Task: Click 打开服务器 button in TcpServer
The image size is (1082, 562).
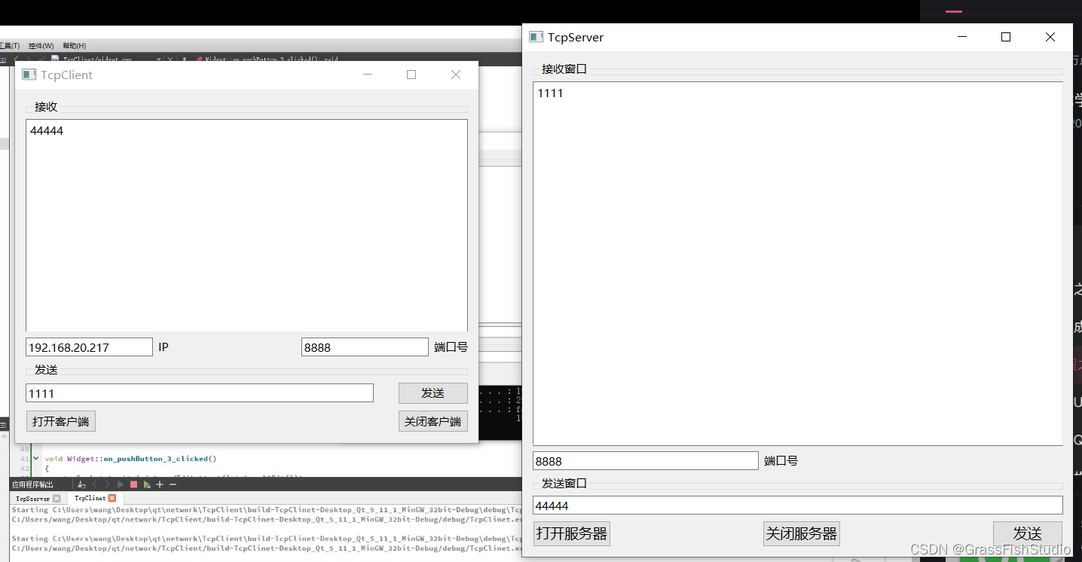Action: pyautogui.click(x=571, y=533)
